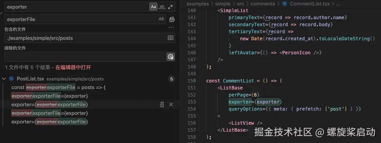Toggle Match Whole Word option
The height and width of the screenshot is (143, 381).
click(162, 7)
